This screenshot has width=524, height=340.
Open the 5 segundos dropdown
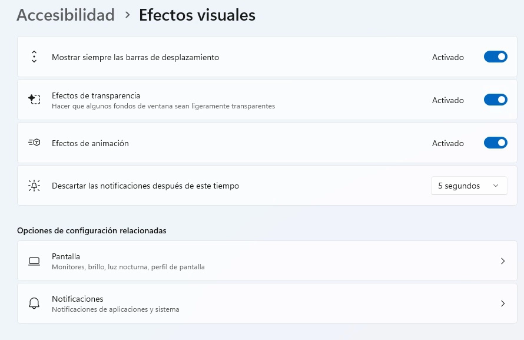point(469,186)
